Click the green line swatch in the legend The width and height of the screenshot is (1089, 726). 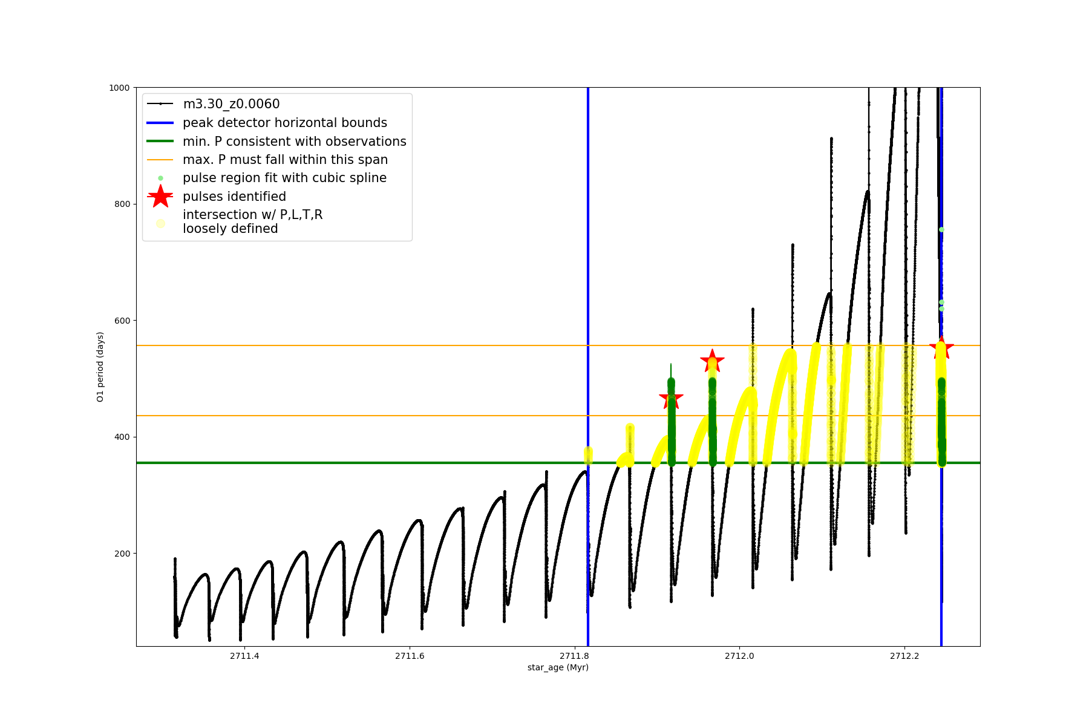(x=160, y=142)
